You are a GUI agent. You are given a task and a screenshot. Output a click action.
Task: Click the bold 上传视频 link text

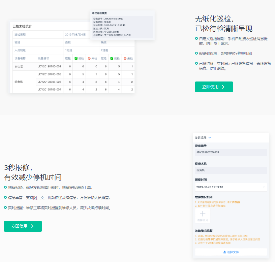pos(235,202)
